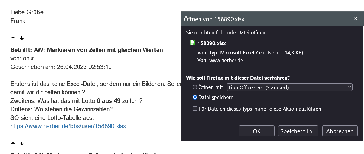
Task: Click the post subject 'Betrifft: AW: Markieren von Zellen'
Action: [86, 50]
